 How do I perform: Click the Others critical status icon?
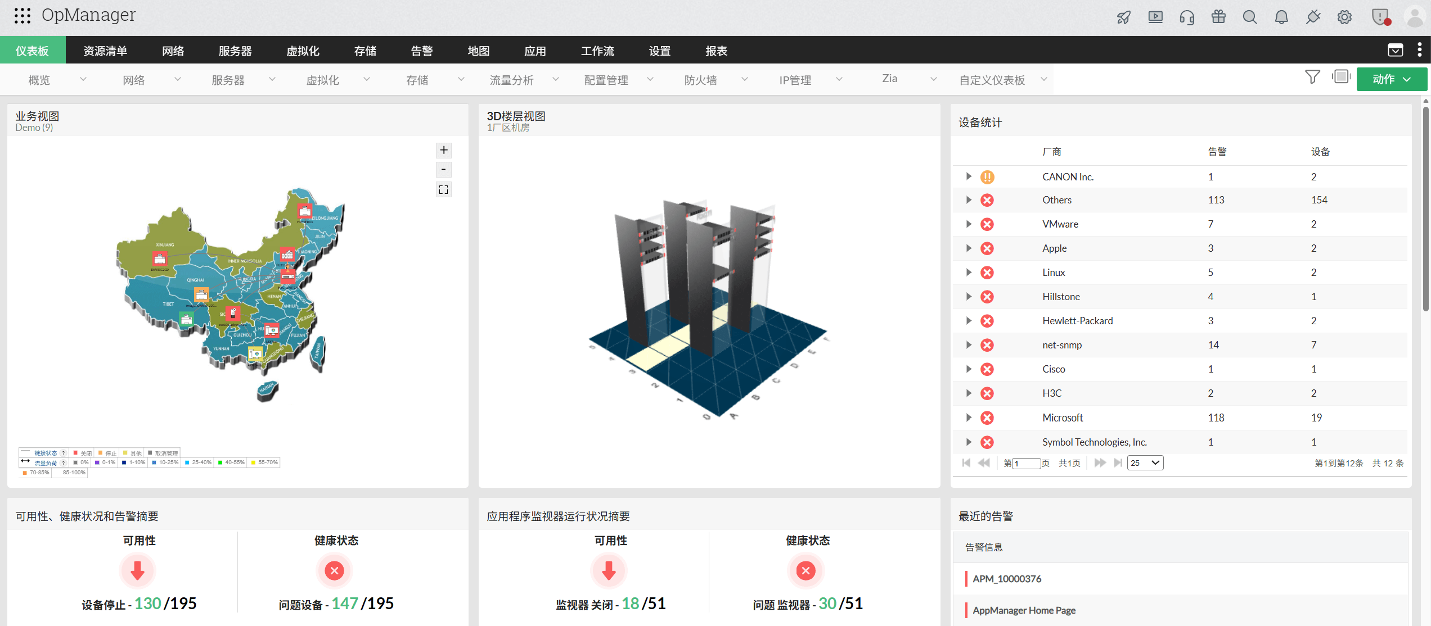[x=987, y=200]
